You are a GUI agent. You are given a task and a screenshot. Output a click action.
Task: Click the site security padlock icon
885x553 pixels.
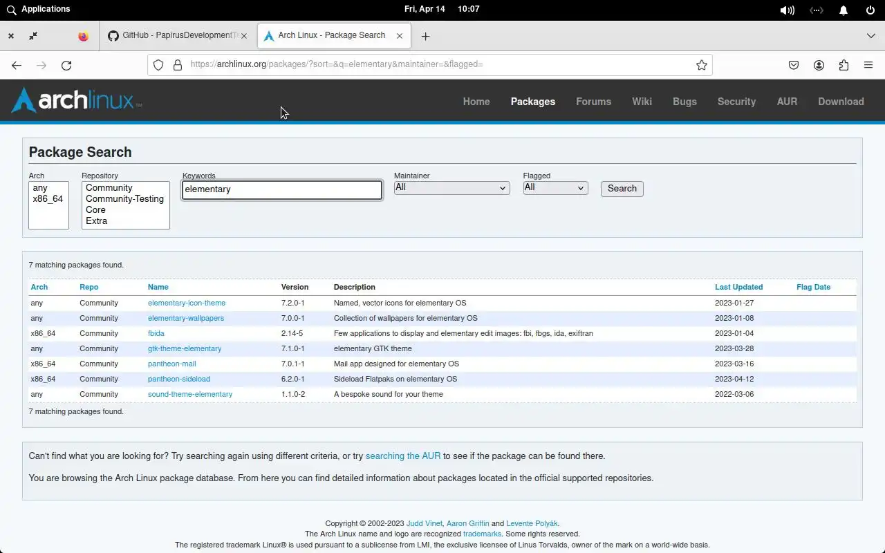(x=178, y=65)
